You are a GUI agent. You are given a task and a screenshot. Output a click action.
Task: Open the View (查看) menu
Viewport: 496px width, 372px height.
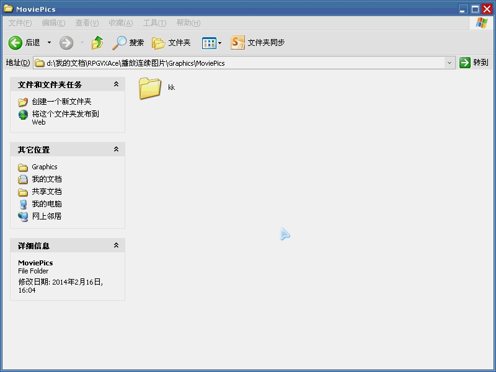(x=87, y=23)
